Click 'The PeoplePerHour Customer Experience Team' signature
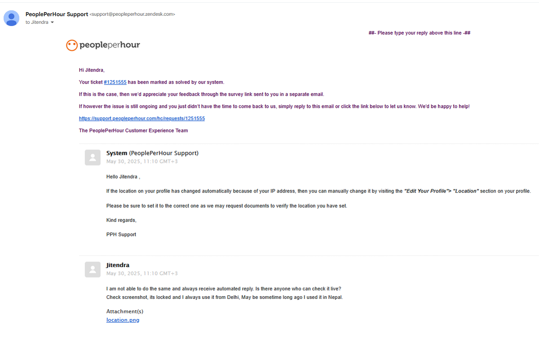The width and height of the screenshot is (539, 337). click(x=133, y=131)
